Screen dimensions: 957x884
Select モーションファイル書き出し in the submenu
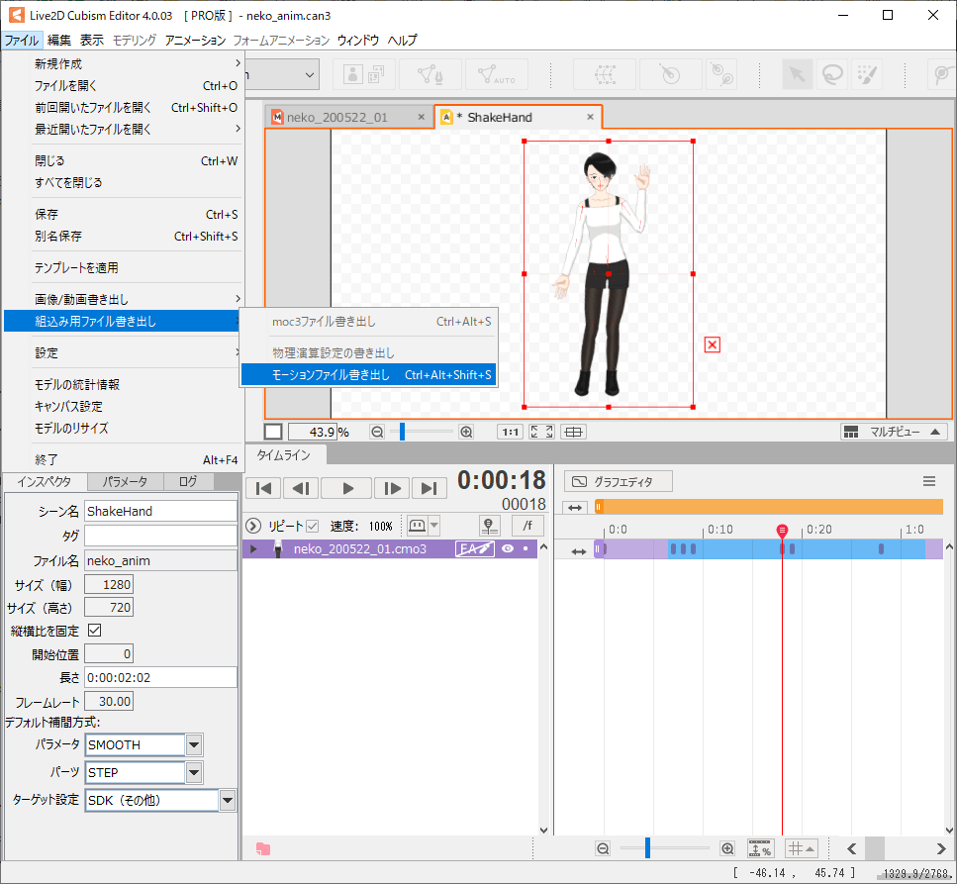(x=366, y=375)
